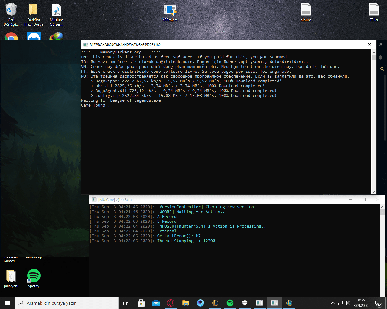
Task: Click the magnifier search icon in side panel
Action: (382, 69)
